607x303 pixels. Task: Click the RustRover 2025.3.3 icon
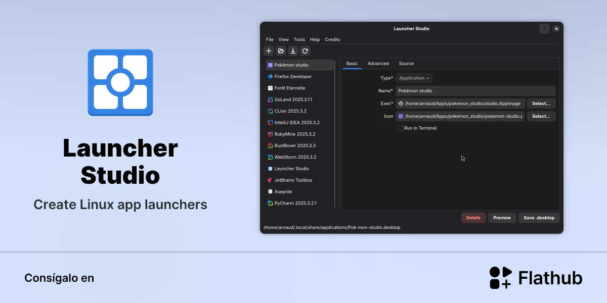tap(270, 145)
